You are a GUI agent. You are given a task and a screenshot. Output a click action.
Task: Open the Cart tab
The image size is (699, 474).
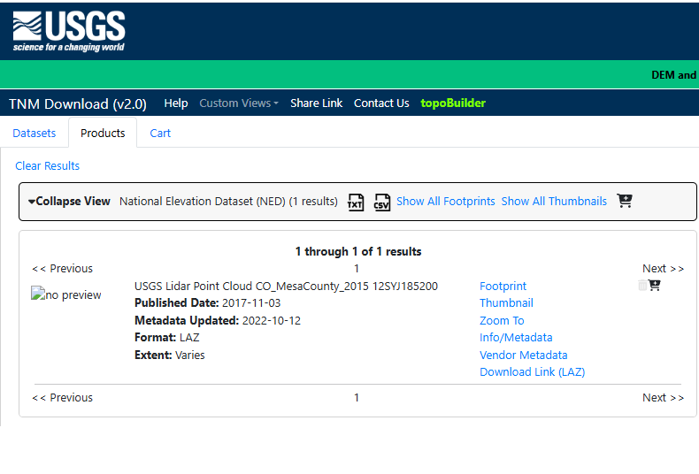click(x=160, y=133)
